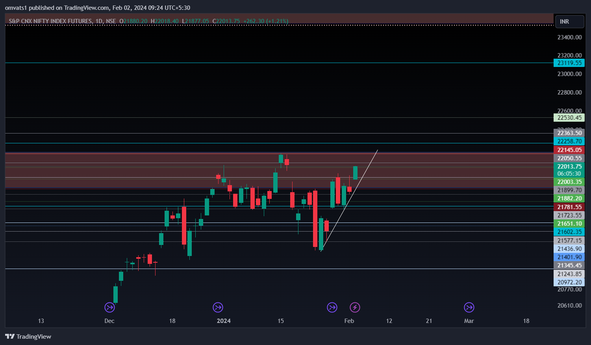Select the green 21882.20 price label

[x=569, y=198]
